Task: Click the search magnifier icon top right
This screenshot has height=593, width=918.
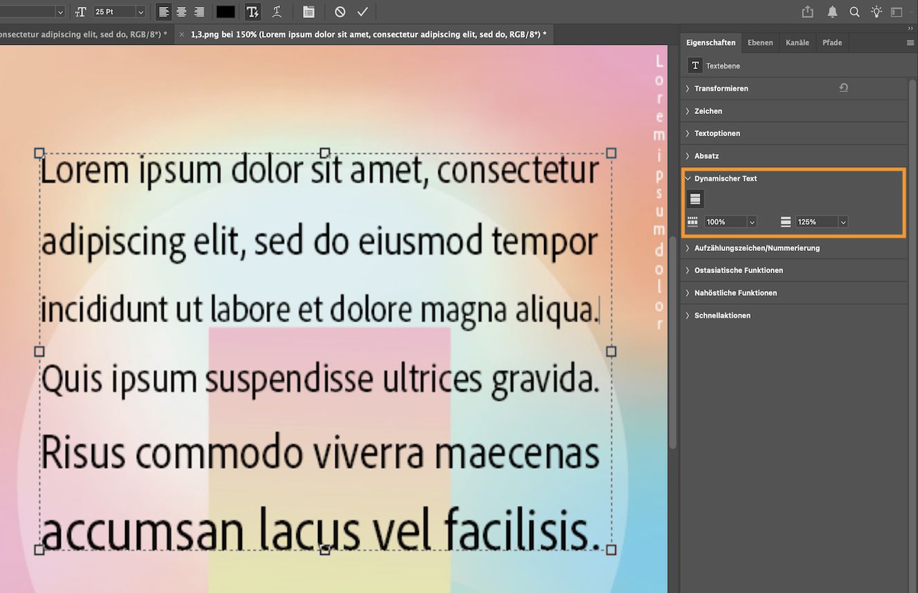Action: pyautogui.click(x=854, y=11)
